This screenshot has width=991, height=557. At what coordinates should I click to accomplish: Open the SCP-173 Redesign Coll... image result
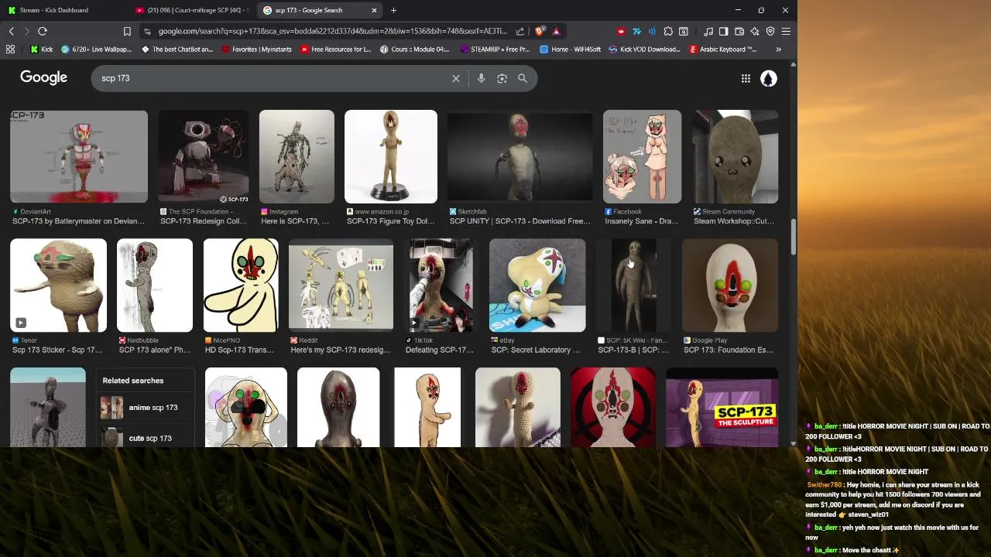tap(204, 157)
